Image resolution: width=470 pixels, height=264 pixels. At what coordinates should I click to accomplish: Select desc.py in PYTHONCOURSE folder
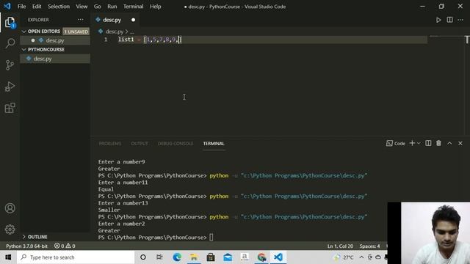55,59
